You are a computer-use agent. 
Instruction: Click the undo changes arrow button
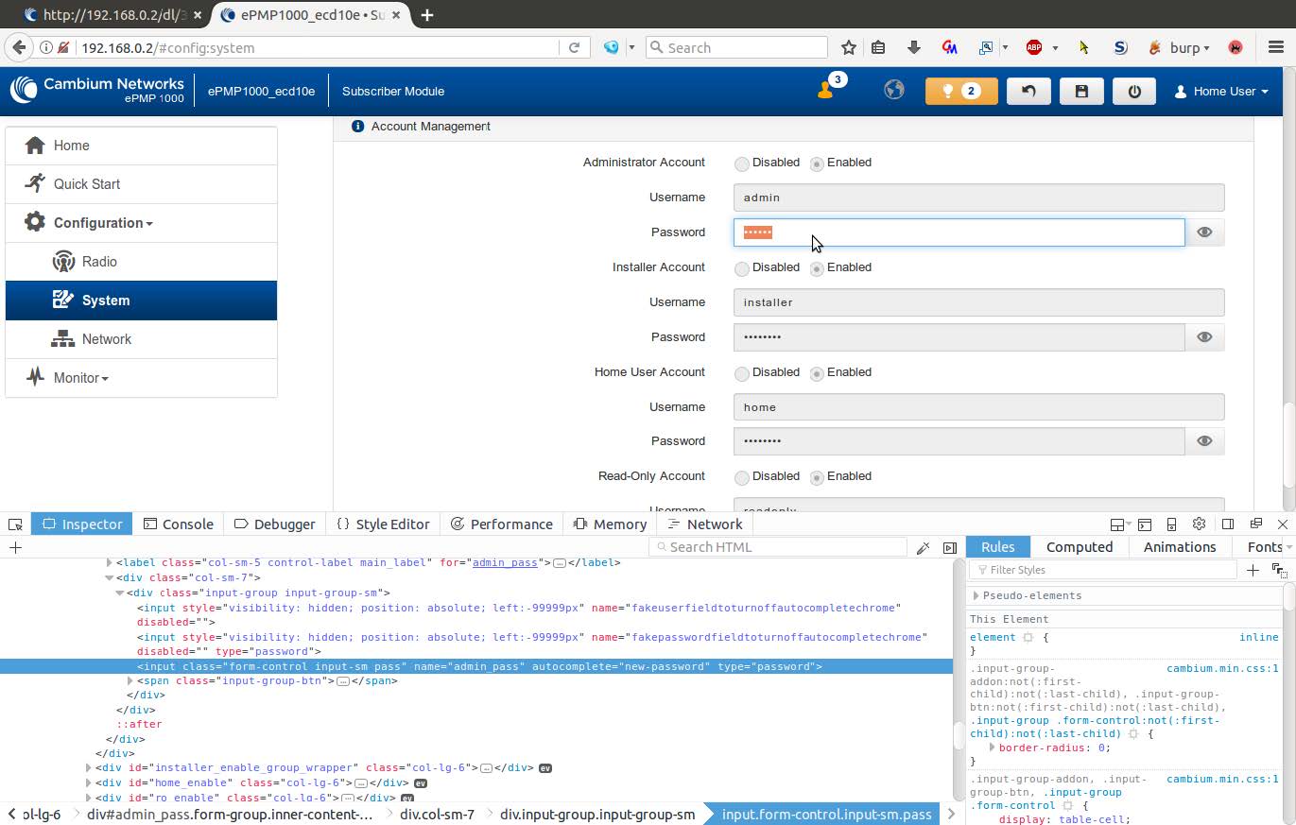coord(1028,92)
